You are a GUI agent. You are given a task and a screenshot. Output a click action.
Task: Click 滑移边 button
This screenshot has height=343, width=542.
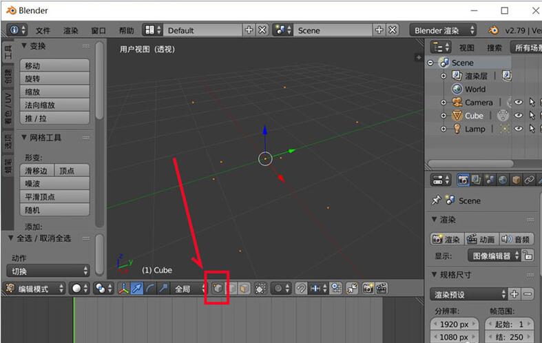click(37, 170)
